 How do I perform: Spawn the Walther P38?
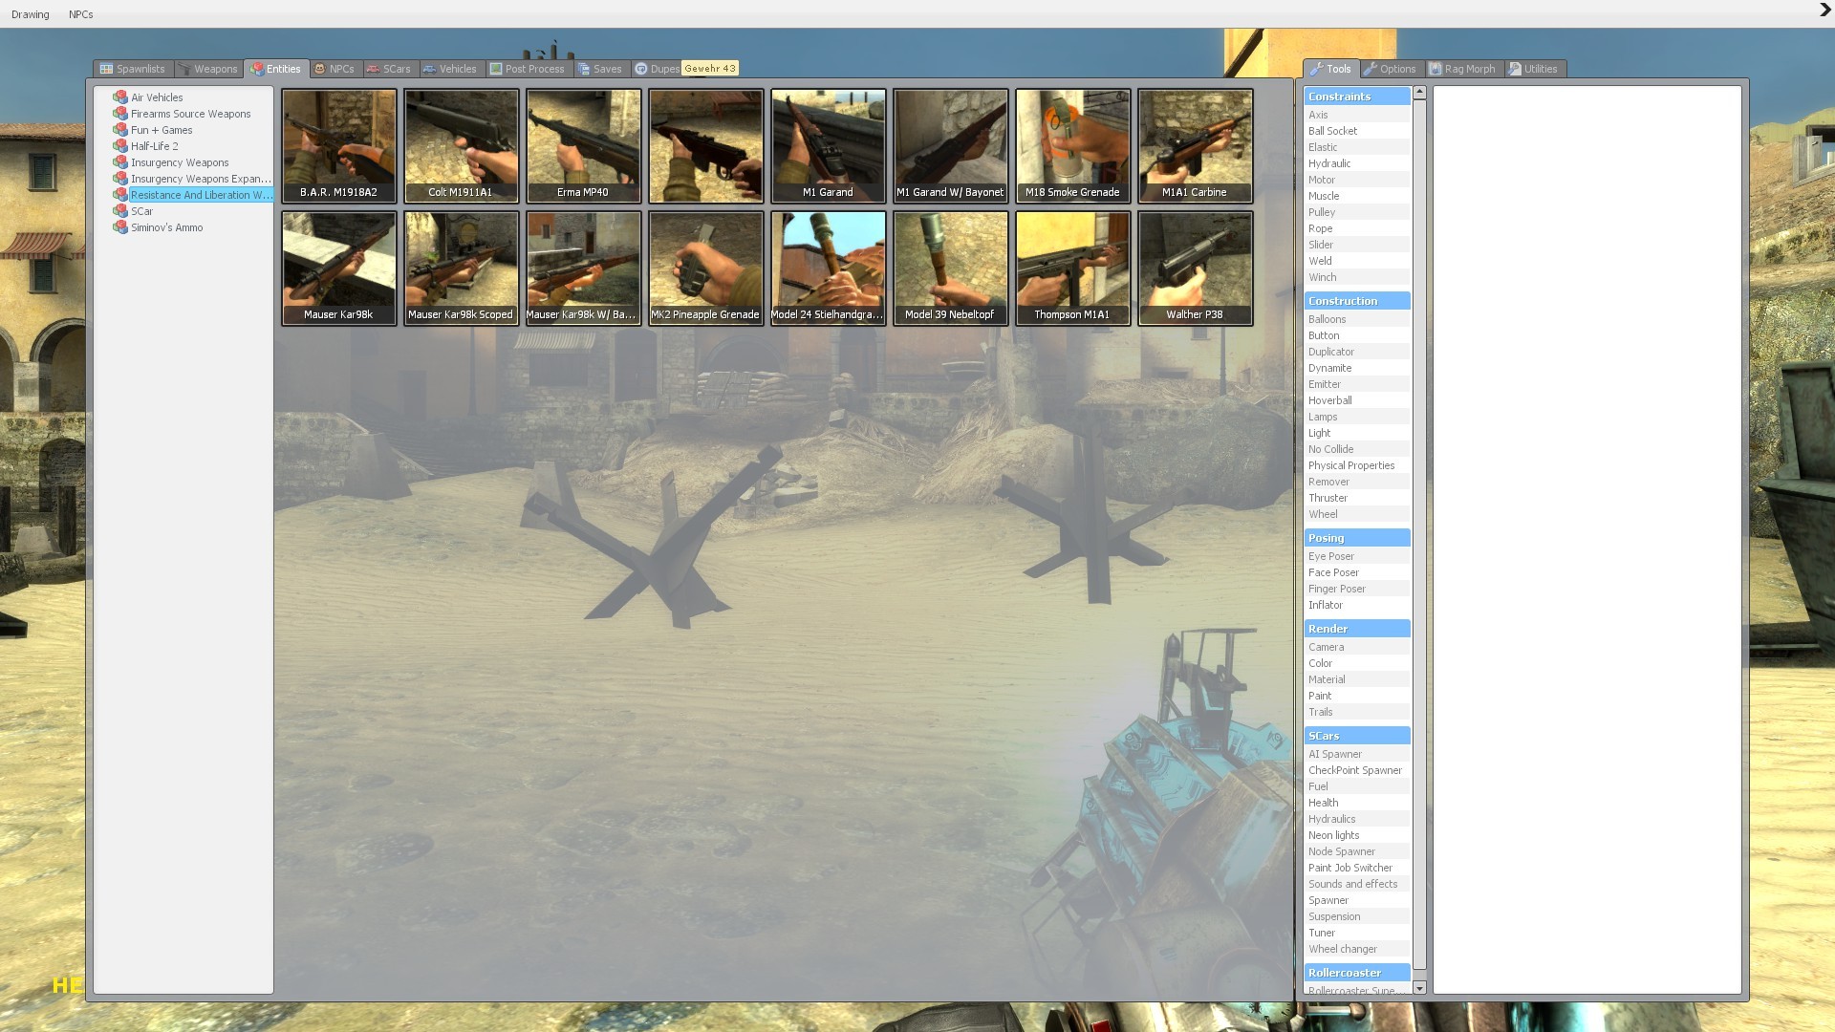click(x=1196, y=269)
